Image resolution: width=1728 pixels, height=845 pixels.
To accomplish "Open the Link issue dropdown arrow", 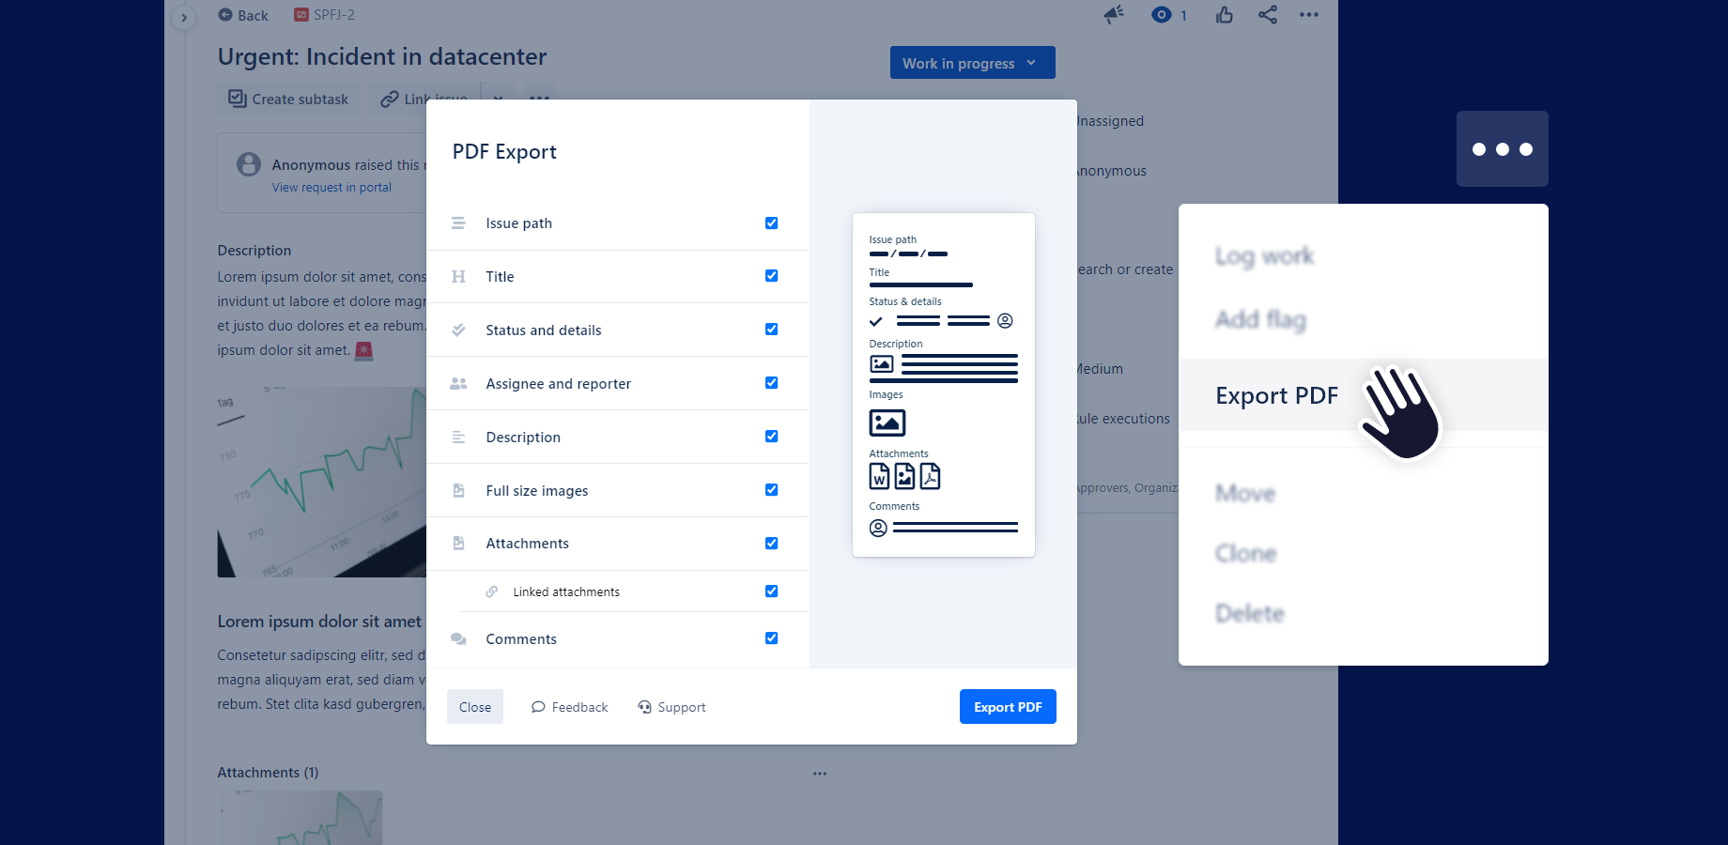I will click(498, 98).
